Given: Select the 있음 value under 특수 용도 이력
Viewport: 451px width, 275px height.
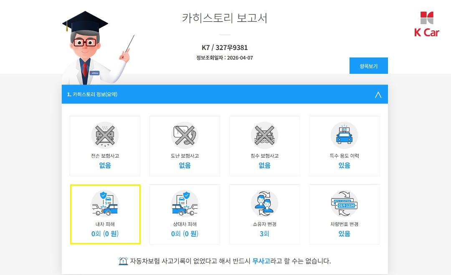Looking at the screenshot, I should click(344, 165).
